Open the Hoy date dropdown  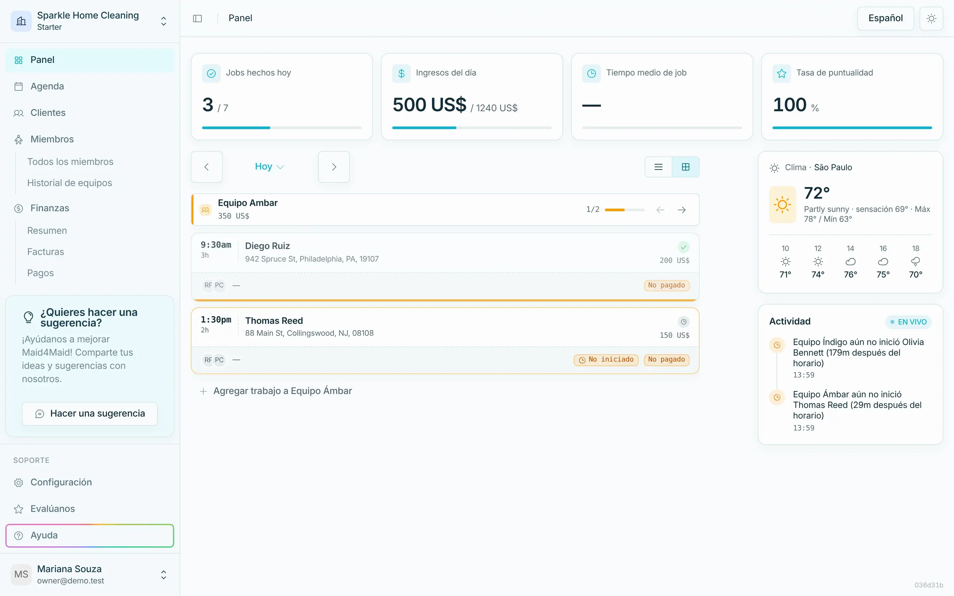coord(270,167)
